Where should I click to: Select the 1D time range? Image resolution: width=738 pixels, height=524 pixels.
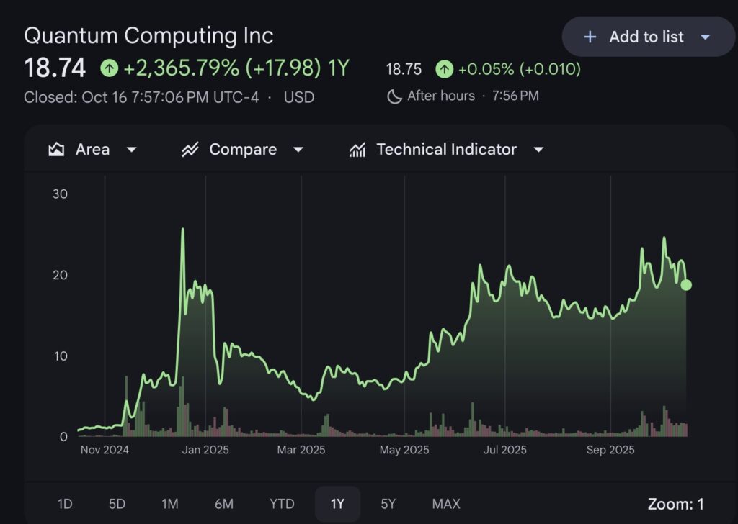[x=65, y=504]
